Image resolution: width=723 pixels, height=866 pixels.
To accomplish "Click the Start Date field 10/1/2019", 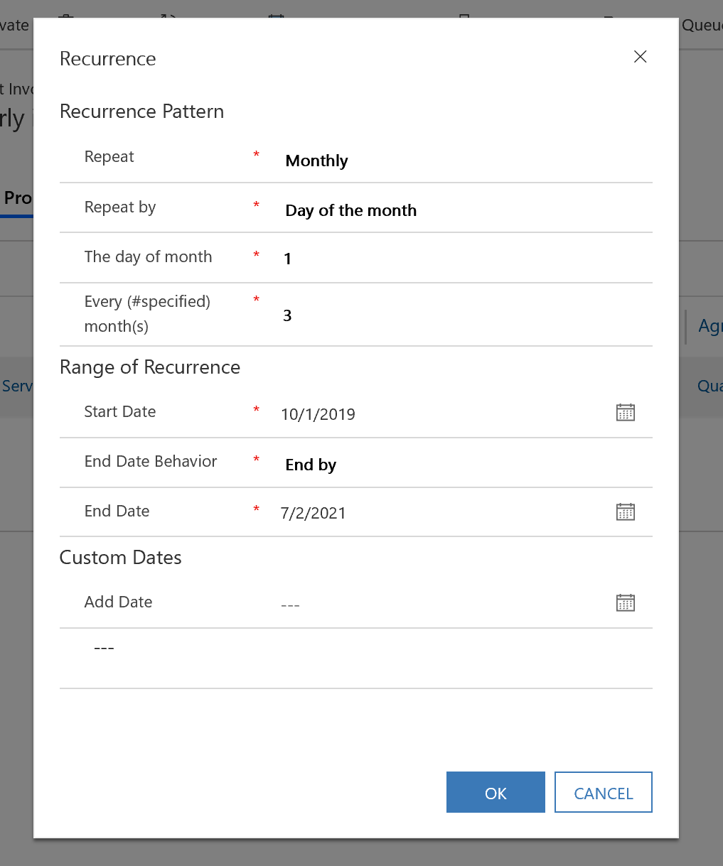I will pyautogui.click(x=444, y=414).
